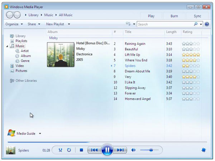215x161 pixels.
Task: Switch to Now Playing mode icon
Action: (x=204, y=150)
